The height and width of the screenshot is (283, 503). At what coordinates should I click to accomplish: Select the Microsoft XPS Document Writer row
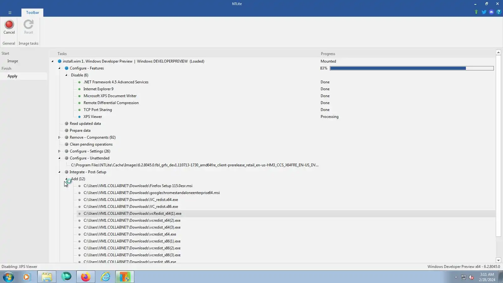point(110,96)
